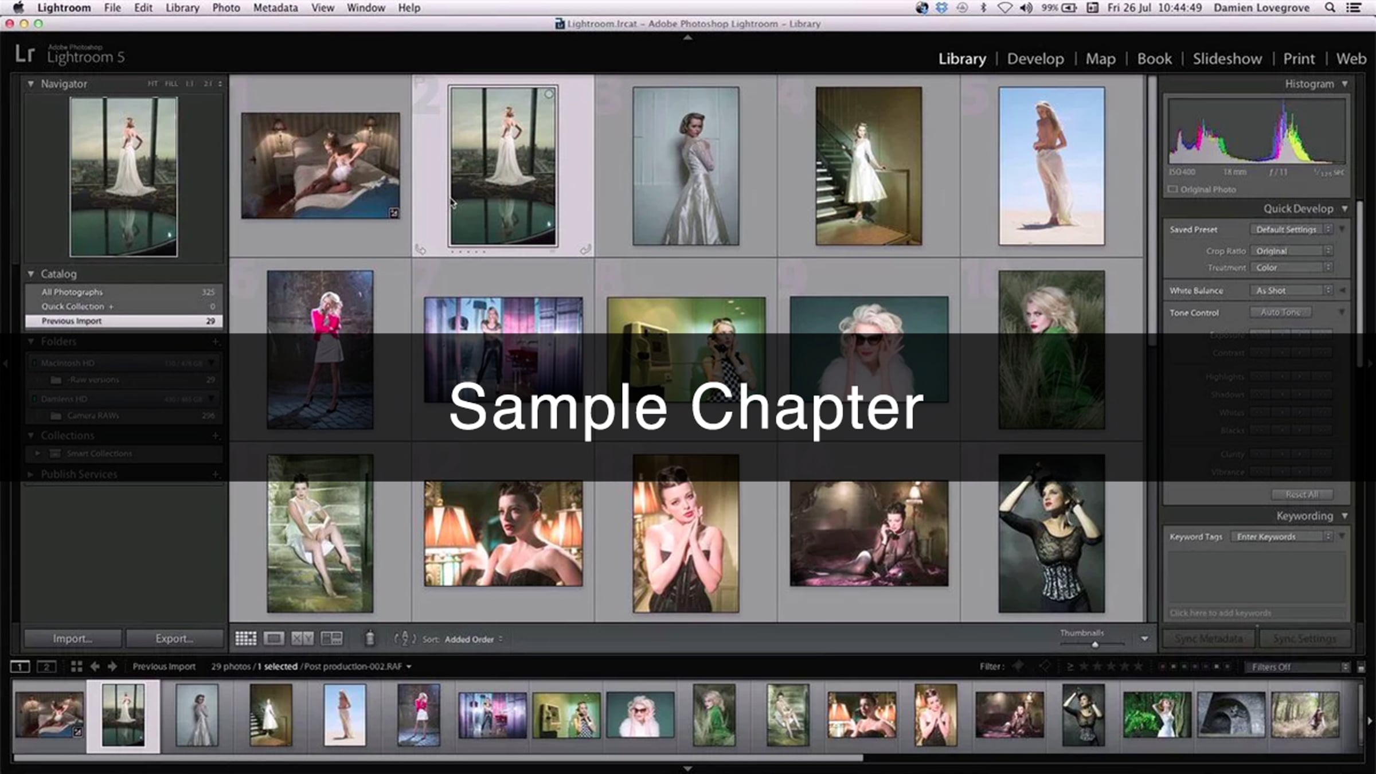
Task: Select FIT zoom level in Navigator
Action: [153, 84]
